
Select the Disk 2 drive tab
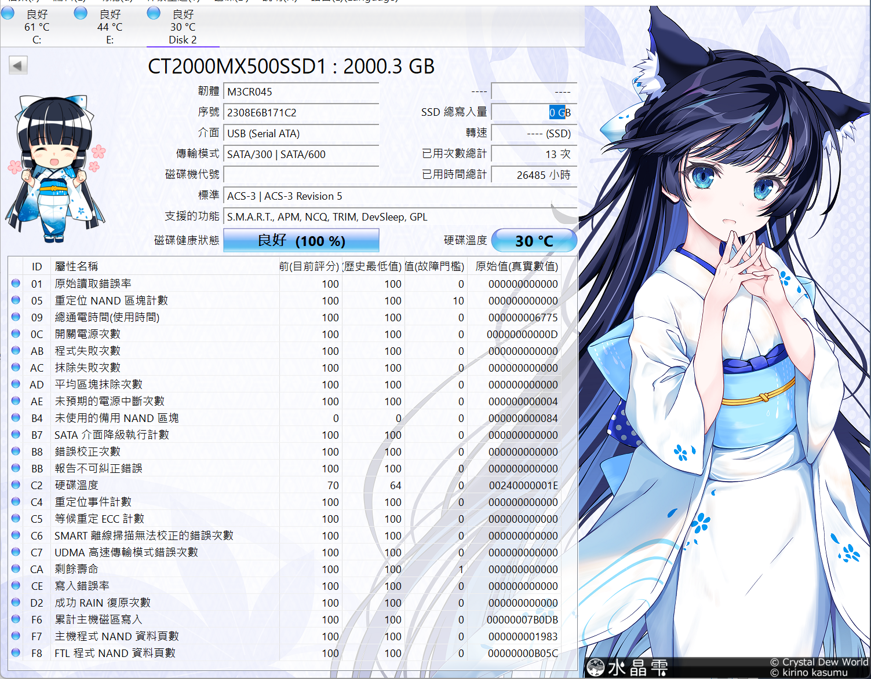click(x=183, y=27)
